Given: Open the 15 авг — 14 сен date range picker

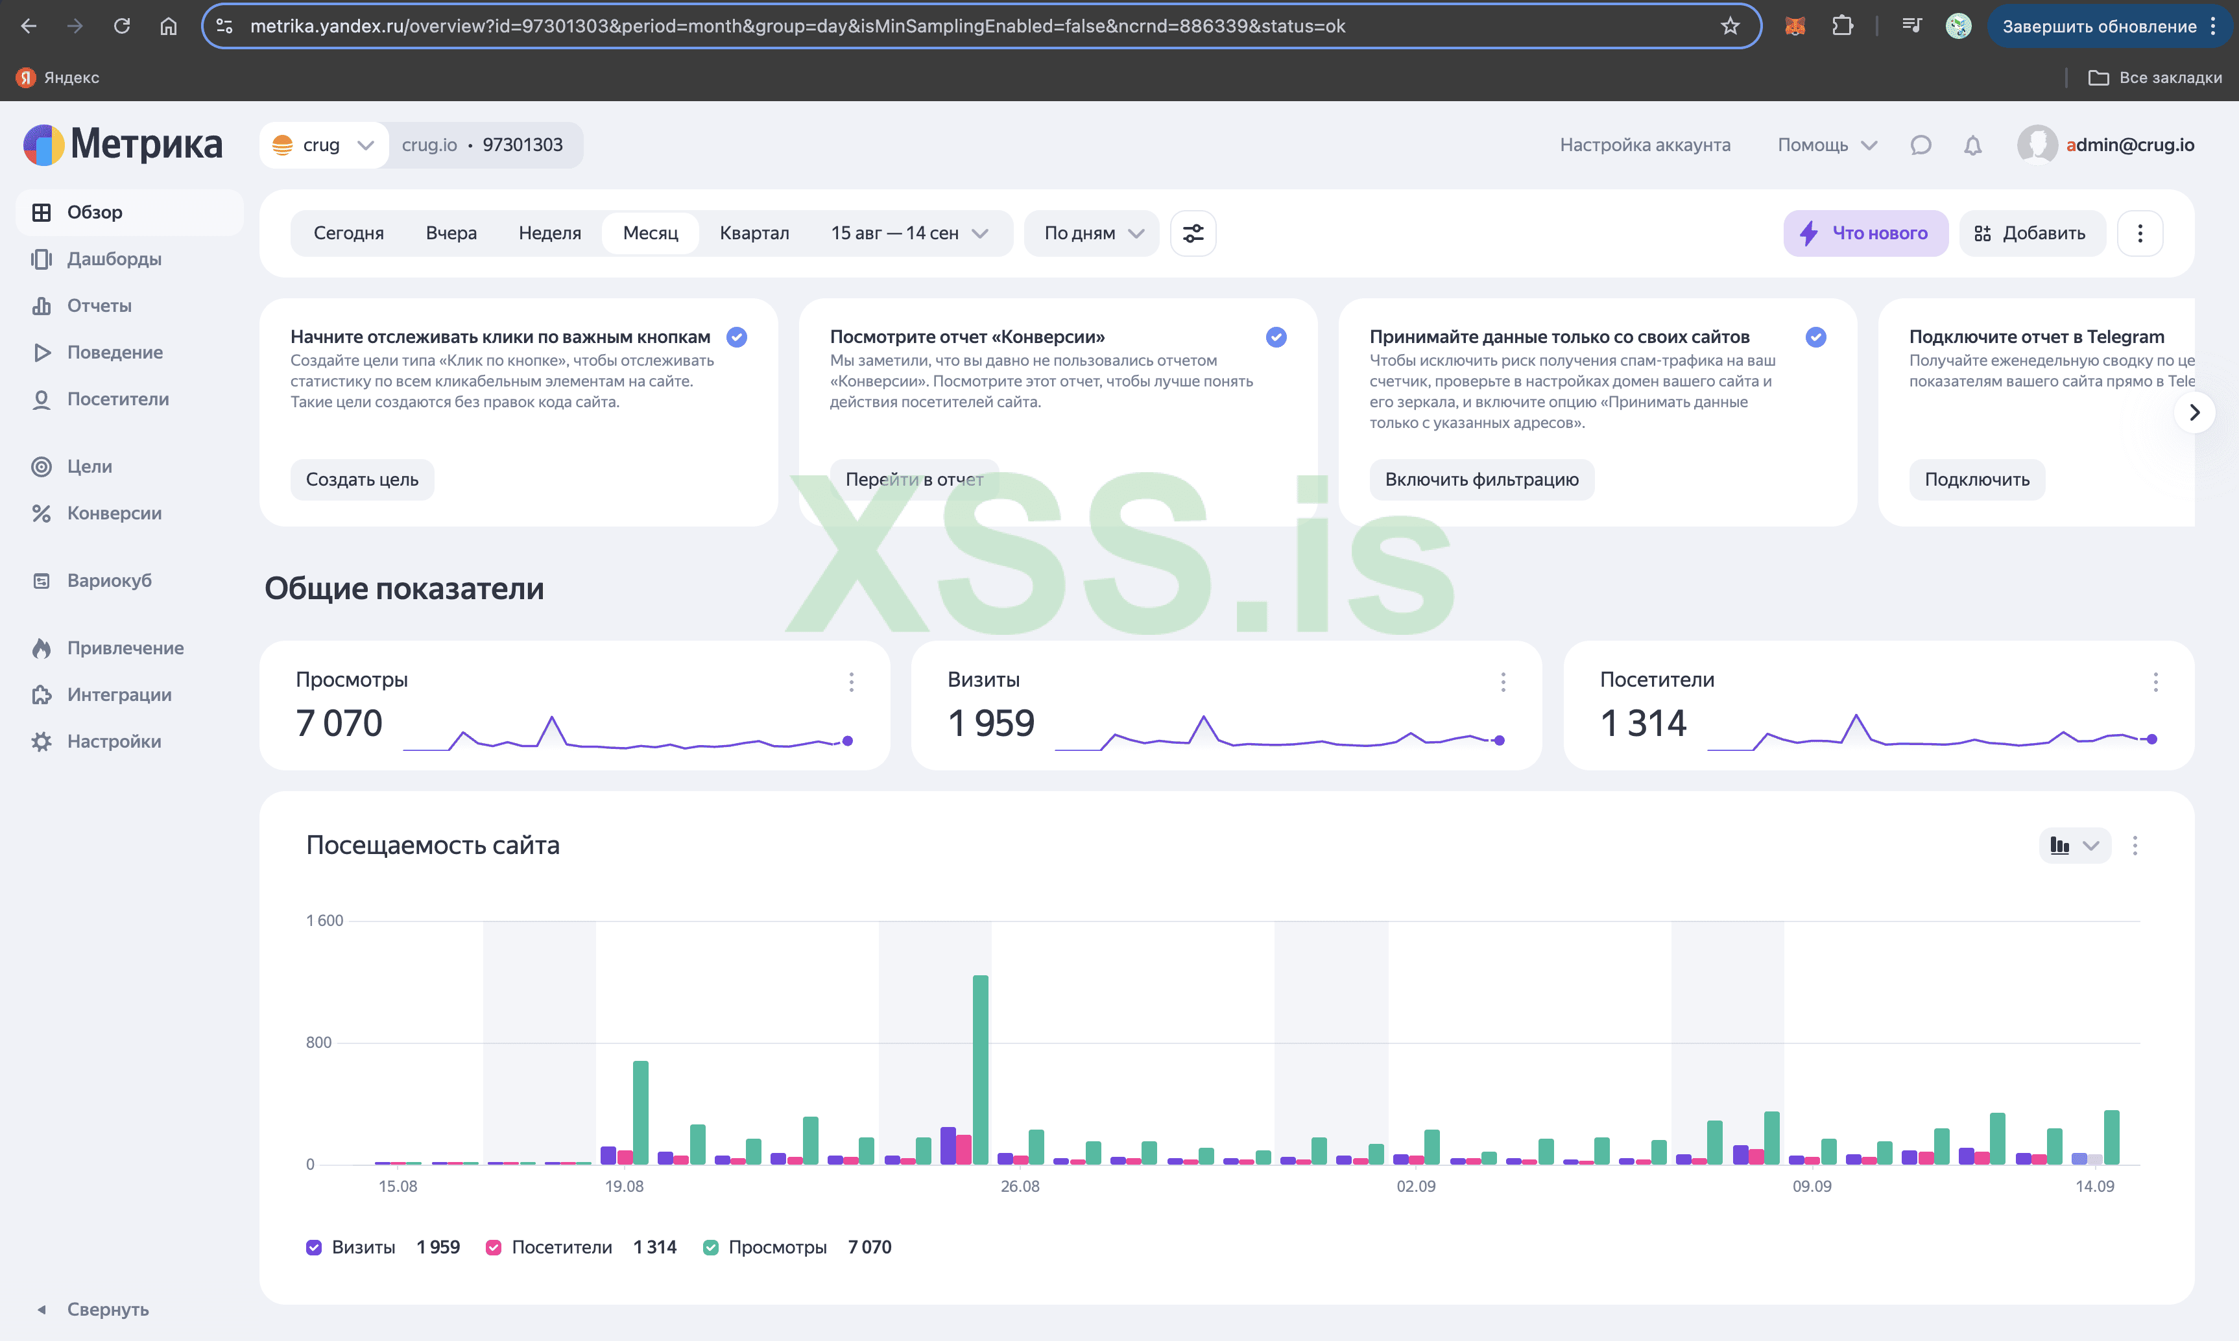Looking at the screenshot, I should coord(907,233).
